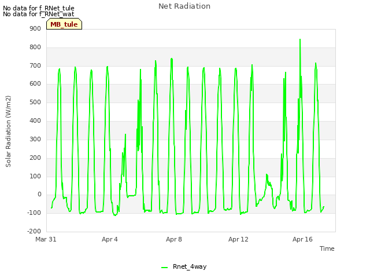Click the 600 y-axis tick label
This screenshot has height=278, width=370.
(x=35, y=83)
